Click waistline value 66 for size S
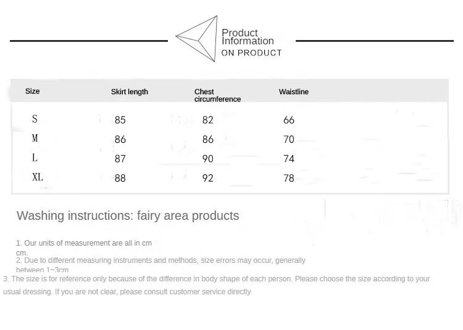Screen dimensions: 463x330 (289, 120)
